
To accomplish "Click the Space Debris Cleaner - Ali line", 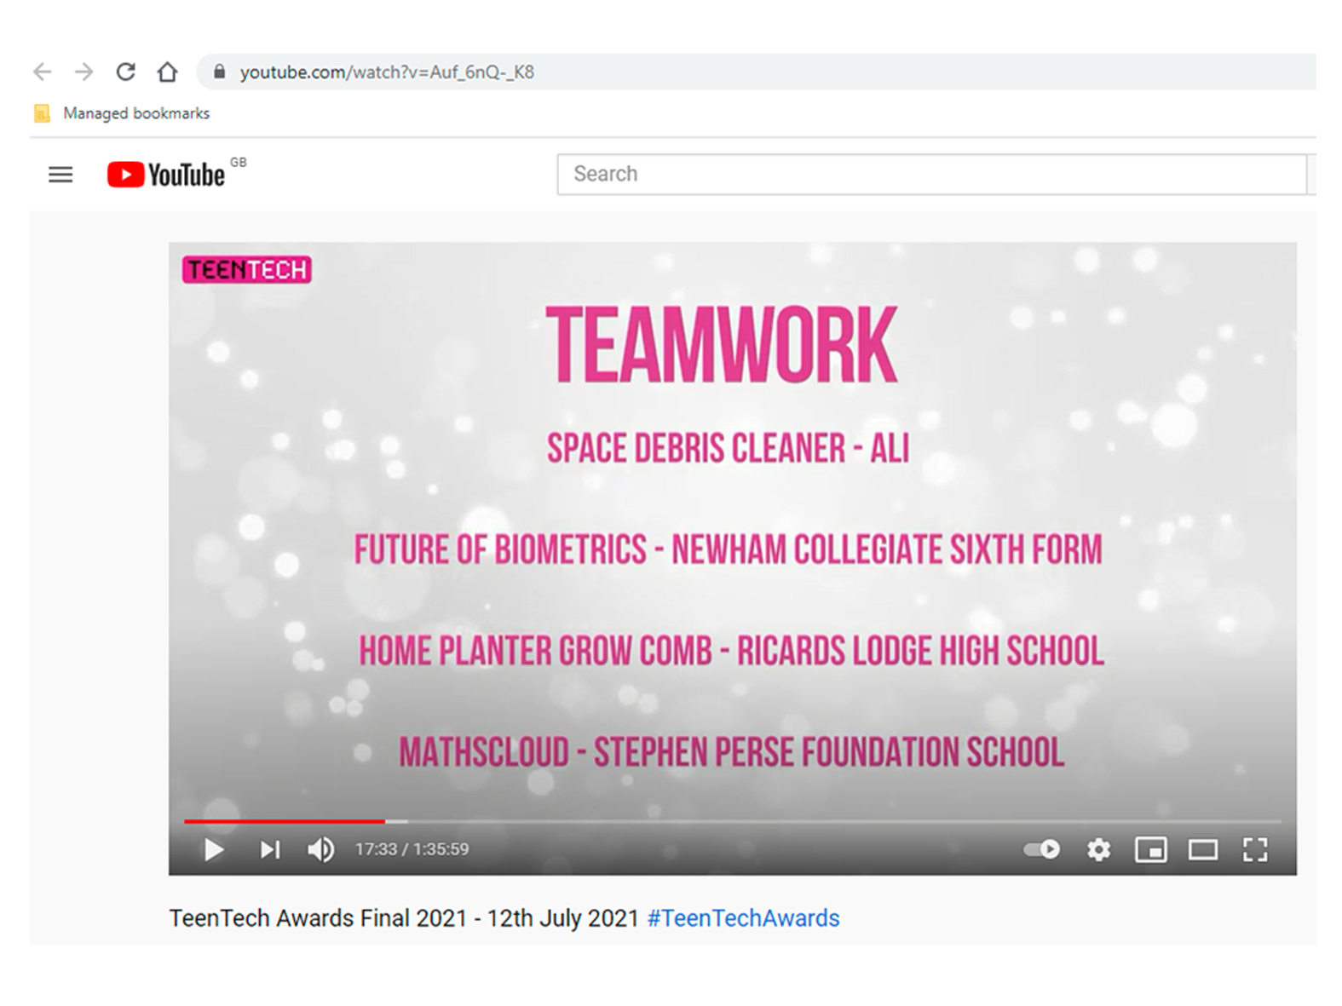I will pyautogui.click(x=728, y=448).
